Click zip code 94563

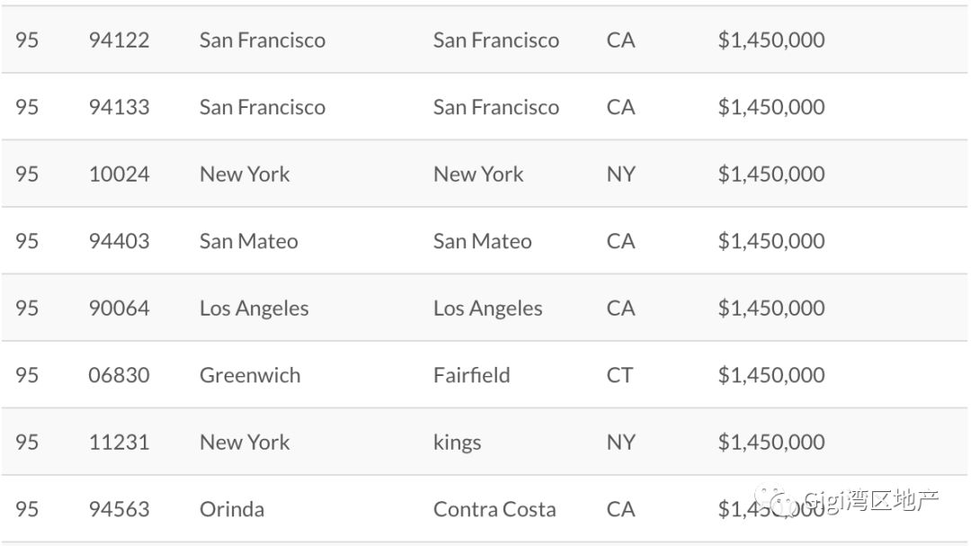[x=119, y=509]
